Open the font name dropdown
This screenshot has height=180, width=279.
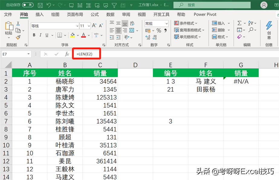point(77,26)
